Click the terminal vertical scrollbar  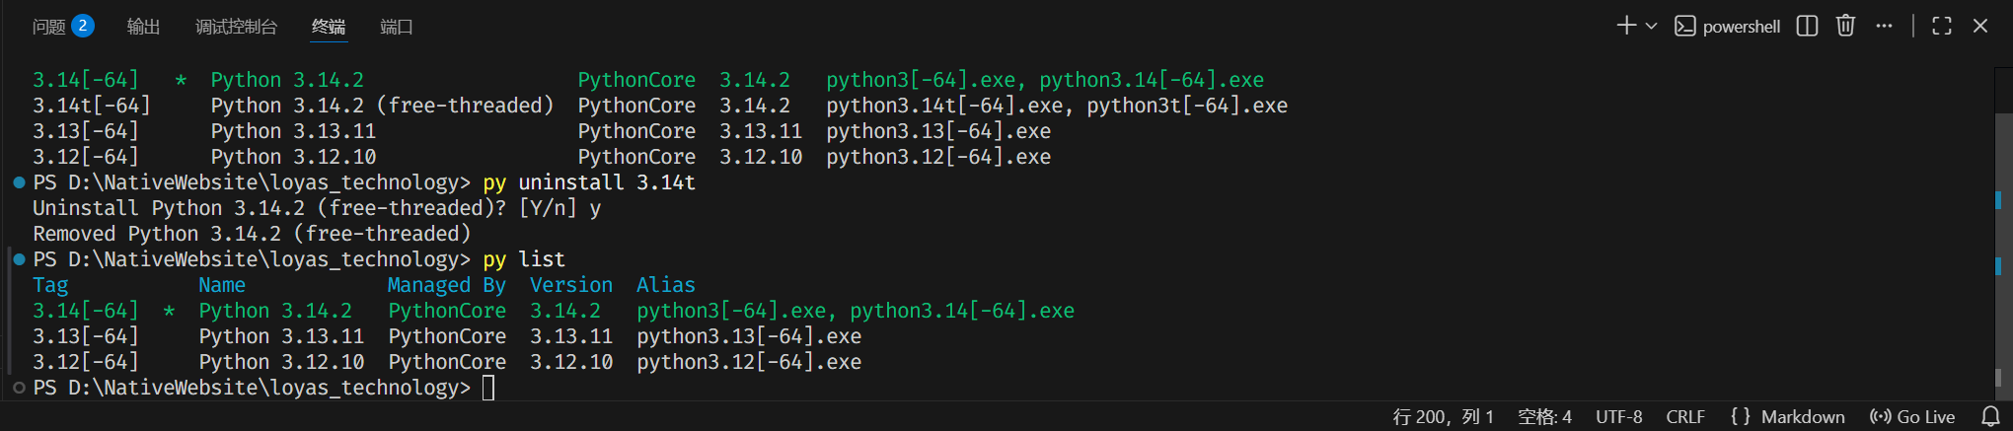pos(1998,227)
